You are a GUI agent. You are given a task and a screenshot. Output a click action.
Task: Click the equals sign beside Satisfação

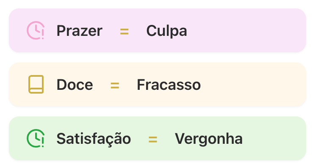[x=153, y=140]
